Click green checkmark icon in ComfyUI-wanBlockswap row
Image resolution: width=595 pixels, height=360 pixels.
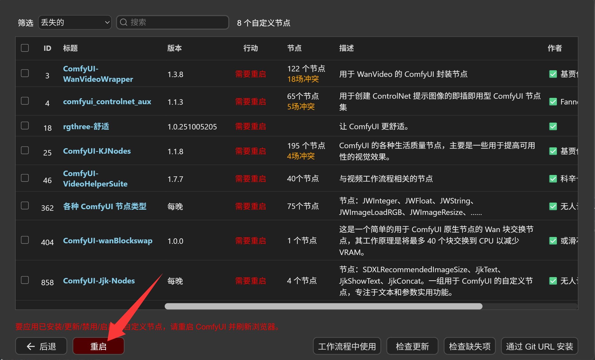(553, 241)
